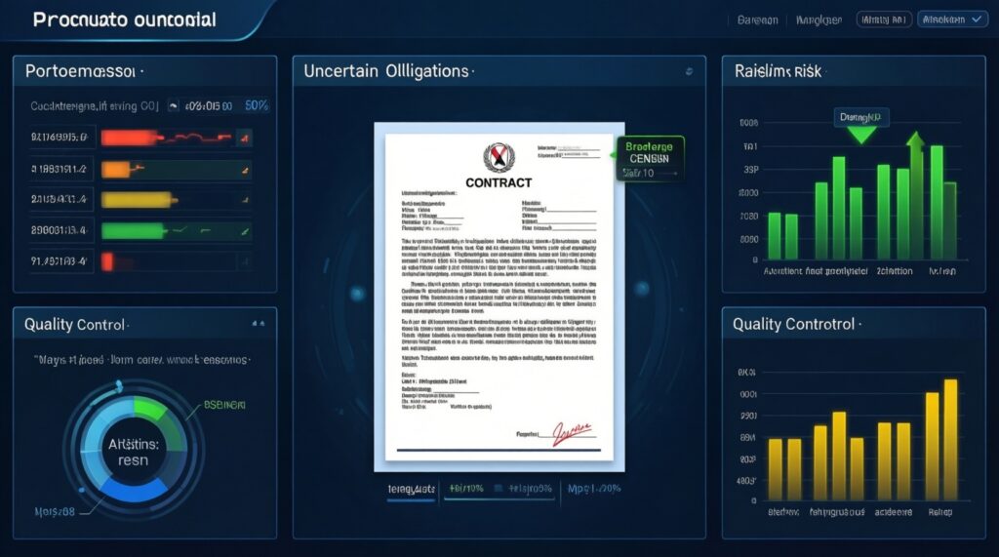This screenshot has width=999, height=557.
Task: Open the first text link in the top navigation
Action: coord(754,19)
